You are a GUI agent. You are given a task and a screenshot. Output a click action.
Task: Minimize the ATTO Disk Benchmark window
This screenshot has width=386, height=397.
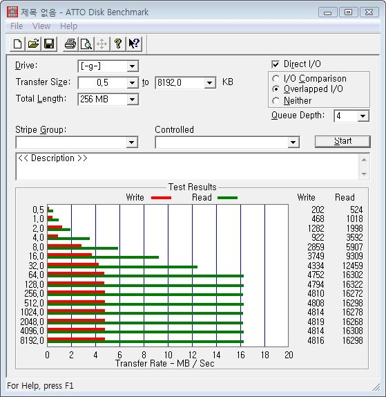click(x=327, y=12)
